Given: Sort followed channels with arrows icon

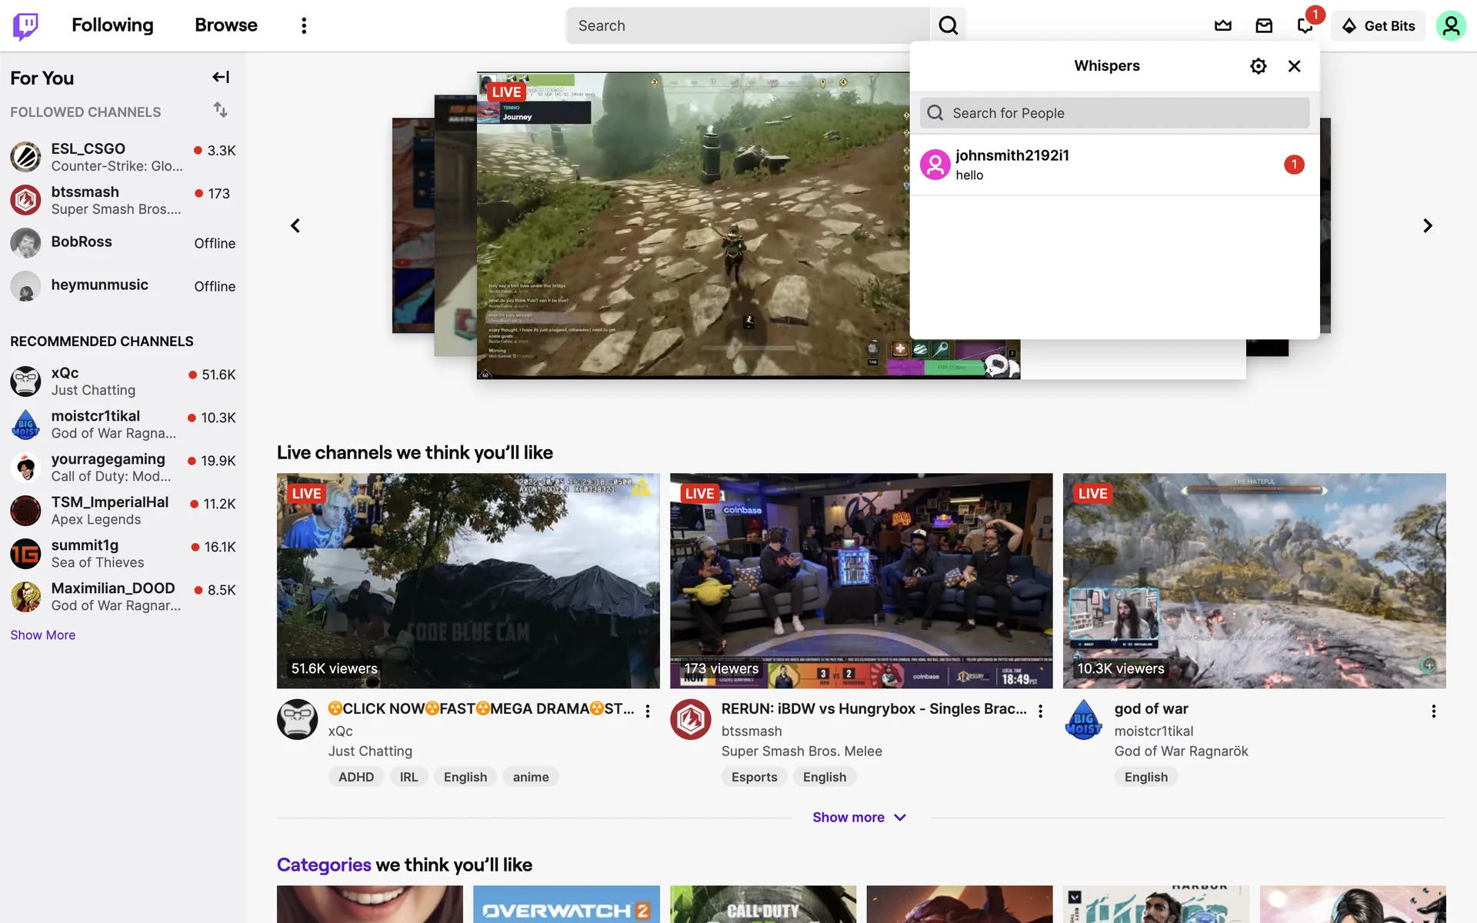Looking at the screenshot, I should pos(221,110).
